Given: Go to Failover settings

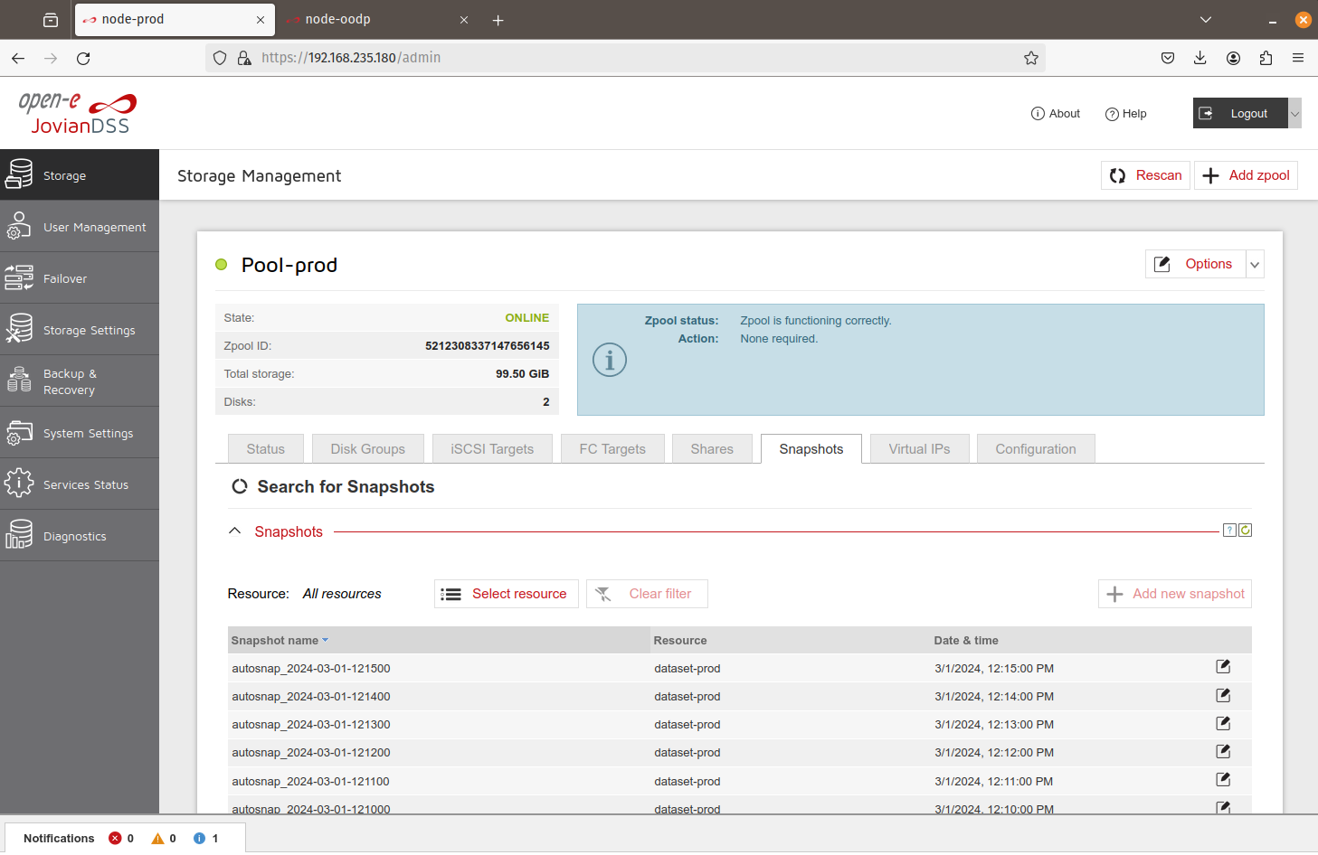Looking at the screenshot, I should point(80,278).
